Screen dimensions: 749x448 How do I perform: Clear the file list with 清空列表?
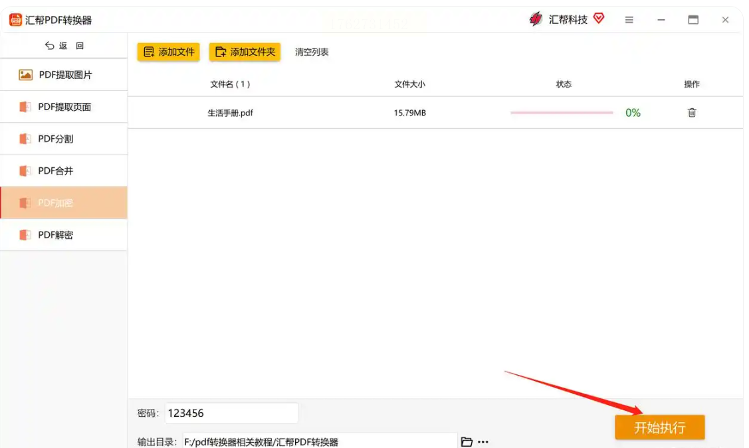312,52
